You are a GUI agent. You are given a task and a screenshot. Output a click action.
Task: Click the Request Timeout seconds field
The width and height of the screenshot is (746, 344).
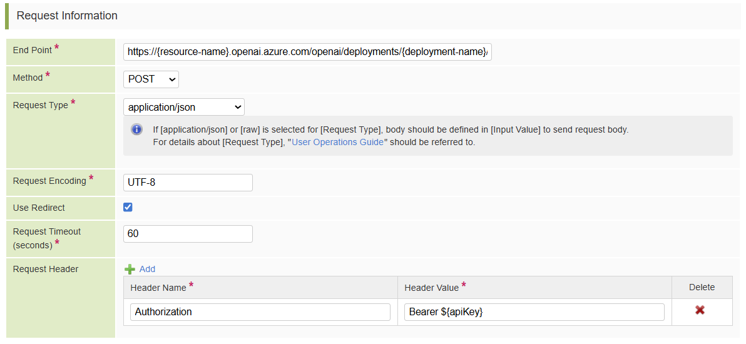pyautogui.click(x=188, y=234)
